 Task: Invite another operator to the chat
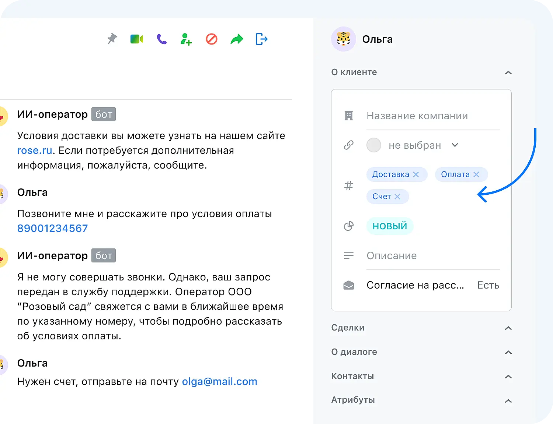[x=186, y=39]
